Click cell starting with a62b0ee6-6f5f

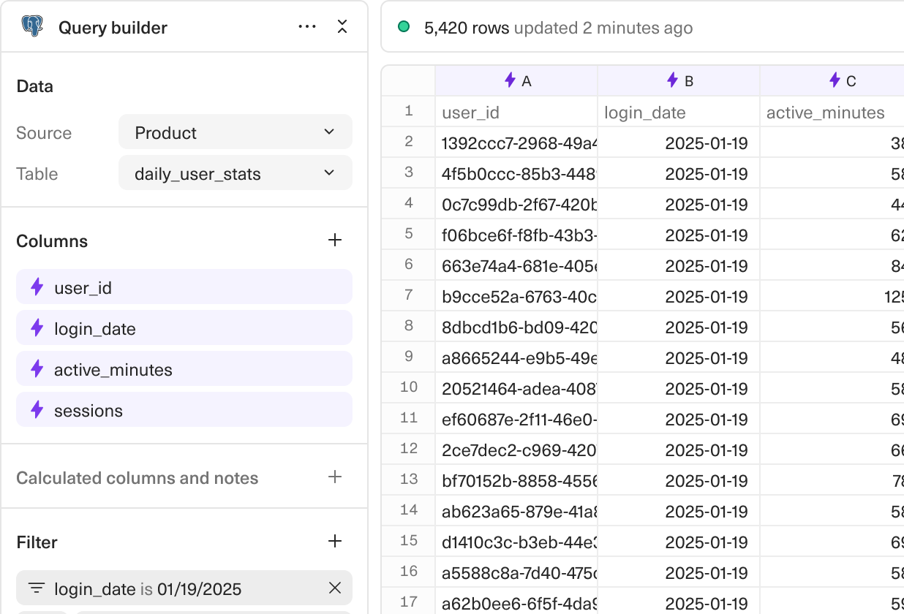coord(516,602)
